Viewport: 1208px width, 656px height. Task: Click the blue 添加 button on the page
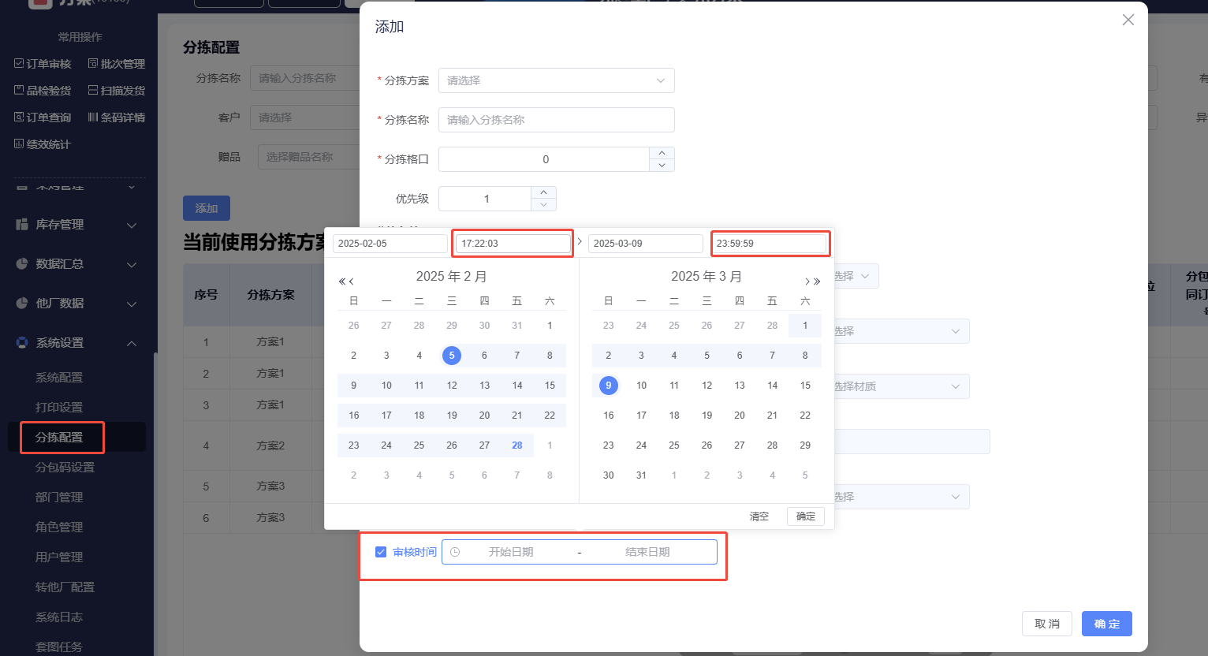pyautogui.click(x=207, y=208)
